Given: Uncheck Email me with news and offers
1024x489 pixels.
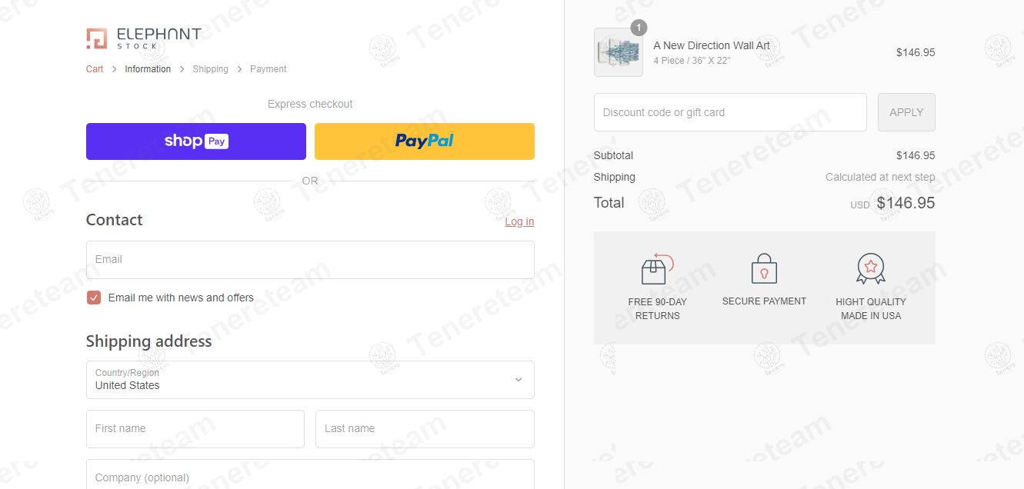Looking at the screenshot, I should 94,298.
